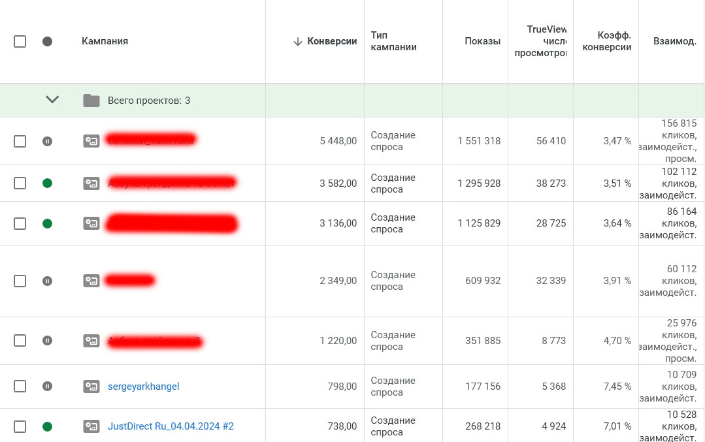Sort by the Показы column header
The height and width of the screenshot is (442, 705).
click(482, 41)
